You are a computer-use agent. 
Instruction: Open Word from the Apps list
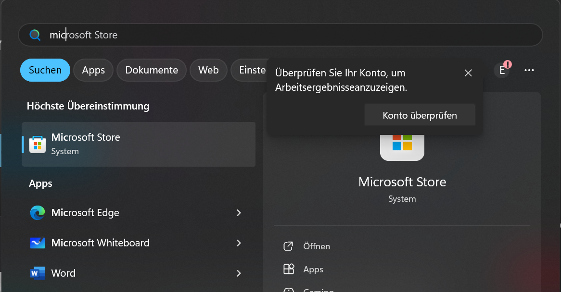[139, 273]
